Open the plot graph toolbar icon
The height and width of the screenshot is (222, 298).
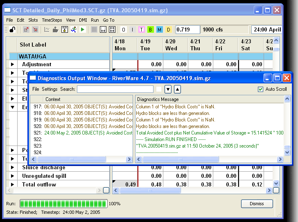47,29
